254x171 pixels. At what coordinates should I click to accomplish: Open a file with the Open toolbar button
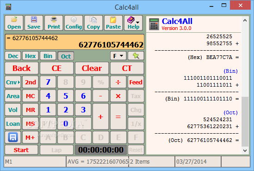14,23
